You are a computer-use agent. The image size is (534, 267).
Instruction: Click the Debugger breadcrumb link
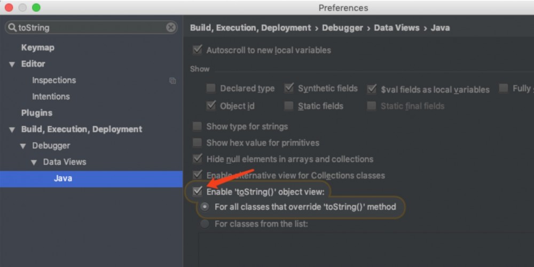tap(342, 28)
